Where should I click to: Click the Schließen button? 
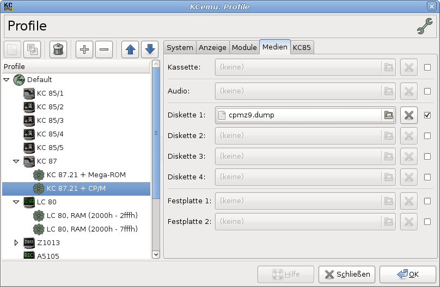coord(347,274)
